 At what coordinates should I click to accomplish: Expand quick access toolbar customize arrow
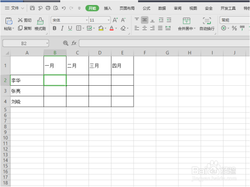click(x=79, y=8)
